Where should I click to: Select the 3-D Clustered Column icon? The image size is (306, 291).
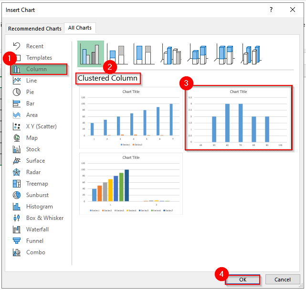pyautogui.click(x=171, y=53)
